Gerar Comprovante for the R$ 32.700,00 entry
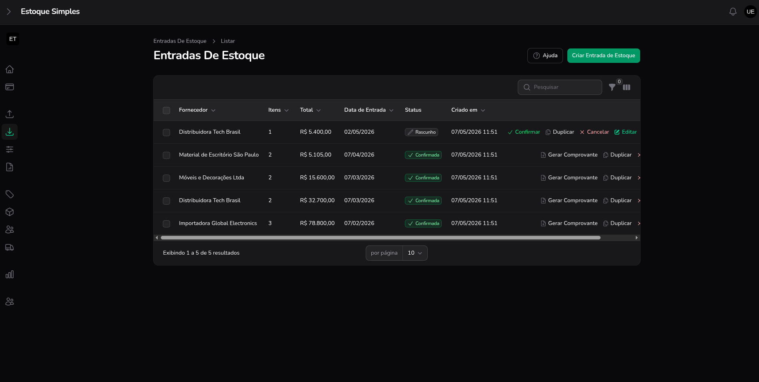 (569, 201)
